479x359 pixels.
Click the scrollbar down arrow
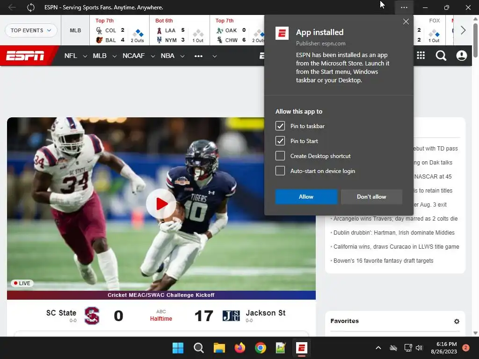(x=475, y=333)
